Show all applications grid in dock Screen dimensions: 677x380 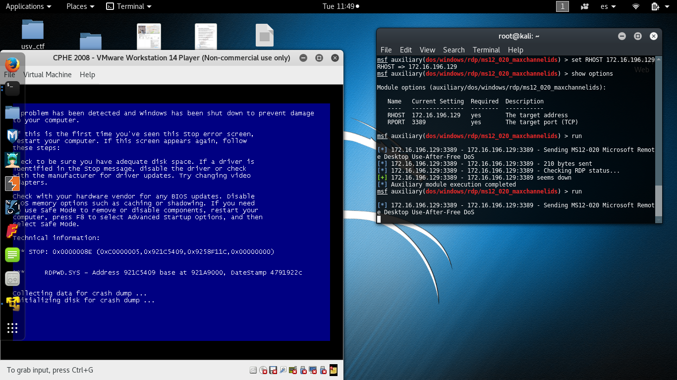tap(12, 328)
